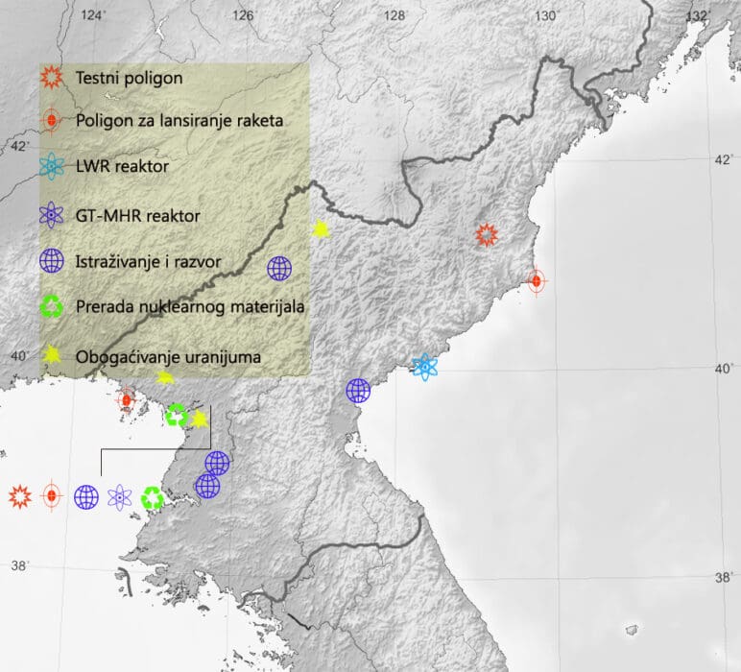Image resolution: width=741 pixels, height=672 pixels.
Task: Select the rocket launch marker on the west coast
Action: pyautogui.click(x=126, y=398)
